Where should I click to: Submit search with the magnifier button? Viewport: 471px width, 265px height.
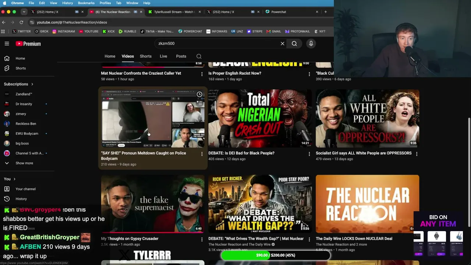pyautogui.click(x=294, y=43)
